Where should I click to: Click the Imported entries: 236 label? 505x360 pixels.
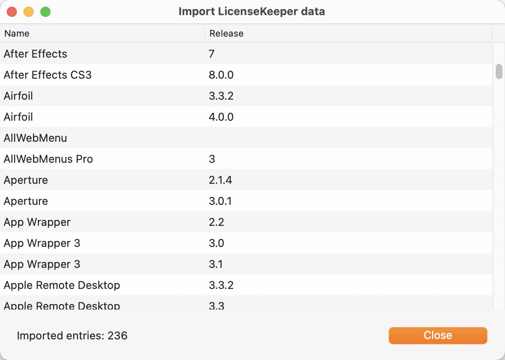coord(72,336)
